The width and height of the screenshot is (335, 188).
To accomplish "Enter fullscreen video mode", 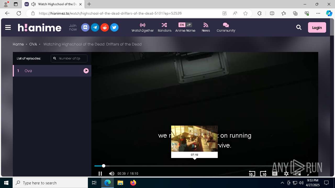I will (309, 174).
